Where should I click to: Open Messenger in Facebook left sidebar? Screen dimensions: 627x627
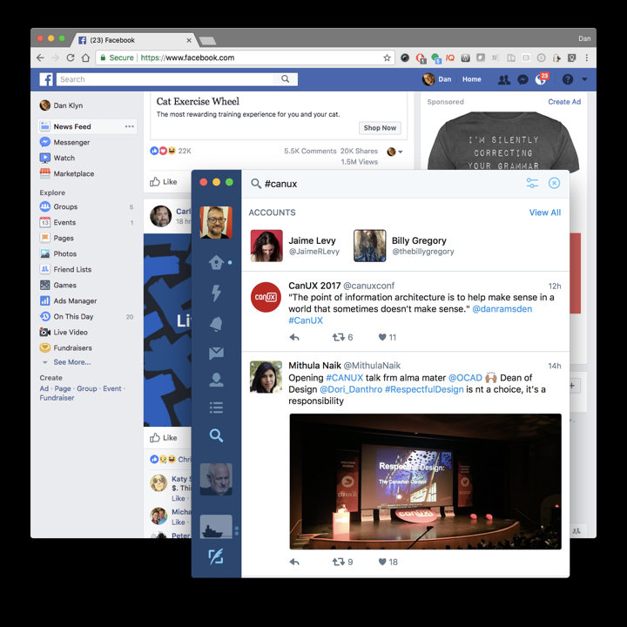(71, 142)
